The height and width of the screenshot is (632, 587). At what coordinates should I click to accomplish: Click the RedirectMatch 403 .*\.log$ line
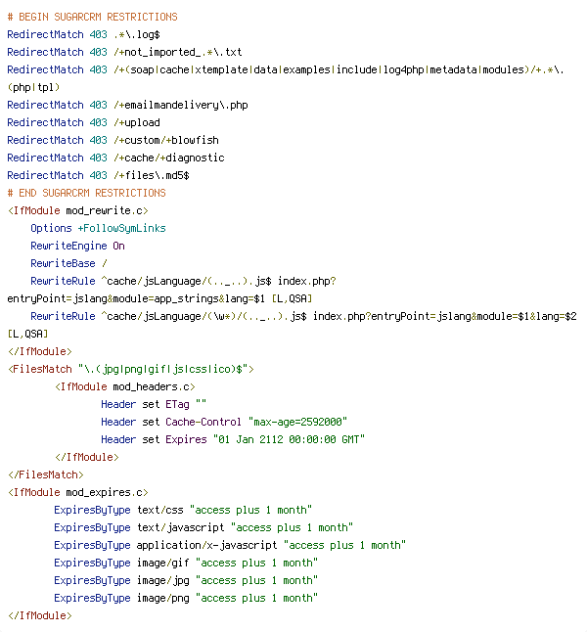click(x=83, y=34)
